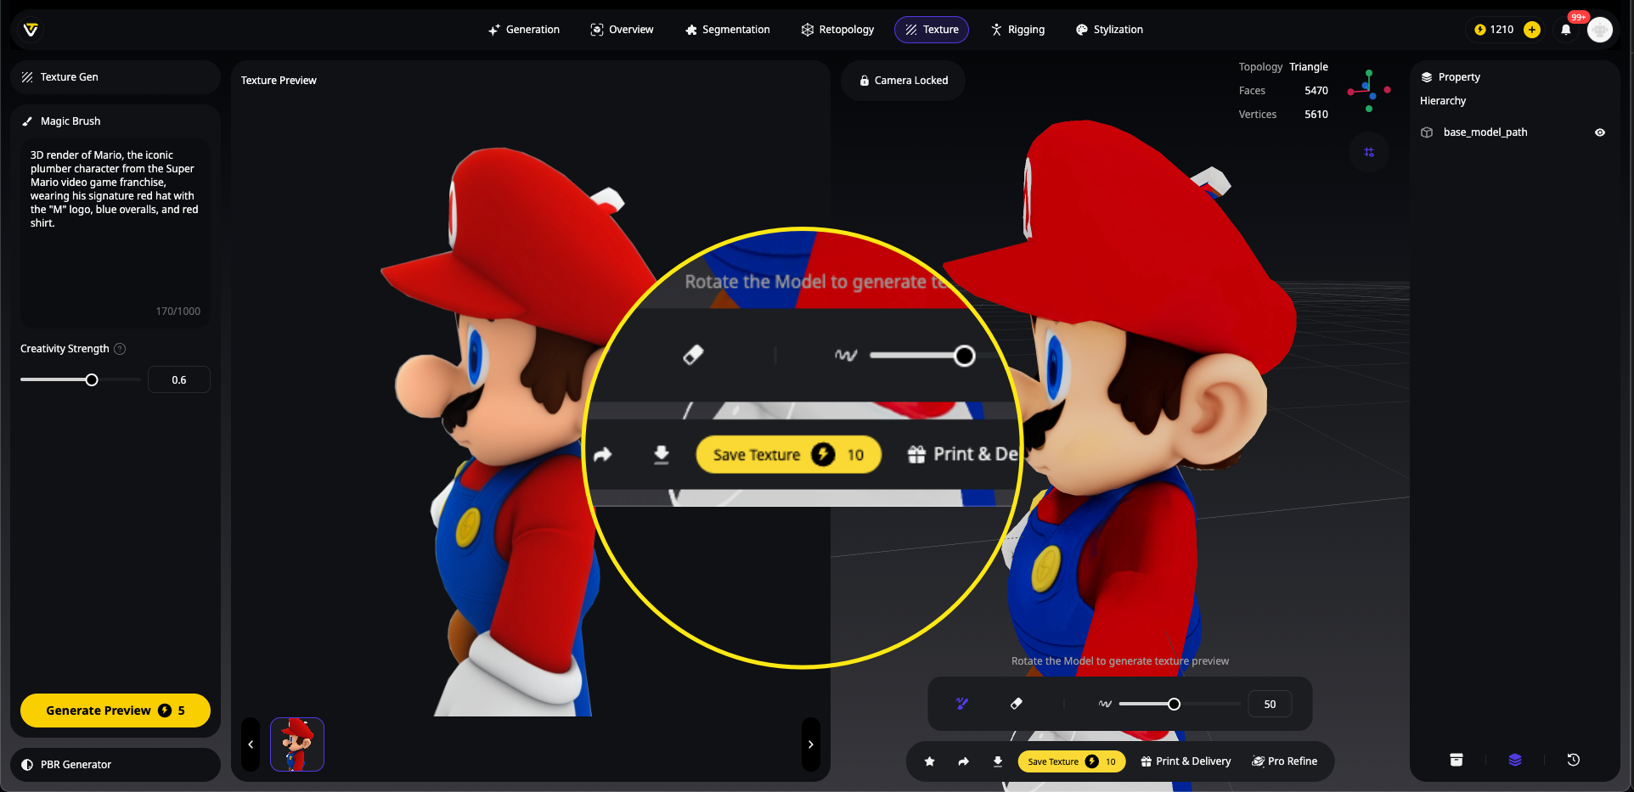Open the viewport grid settings icon
1634x792 pixels.
point(1369,152)
